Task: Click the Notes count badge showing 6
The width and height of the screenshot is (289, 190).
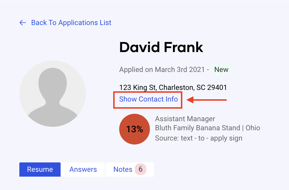Action: click(140, 170)
